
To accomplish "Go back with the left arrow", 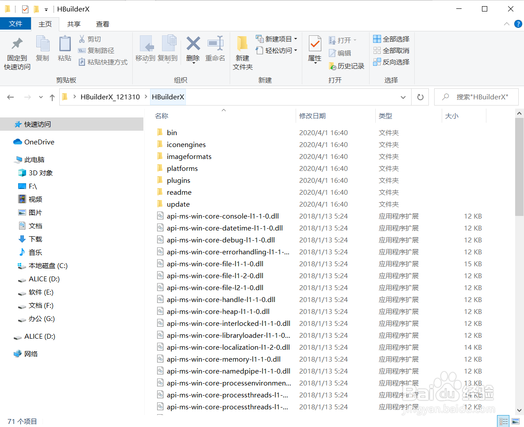I will [11, 97].
